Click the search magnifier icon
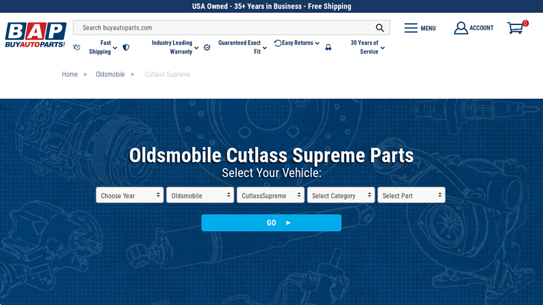 point(380,28)
